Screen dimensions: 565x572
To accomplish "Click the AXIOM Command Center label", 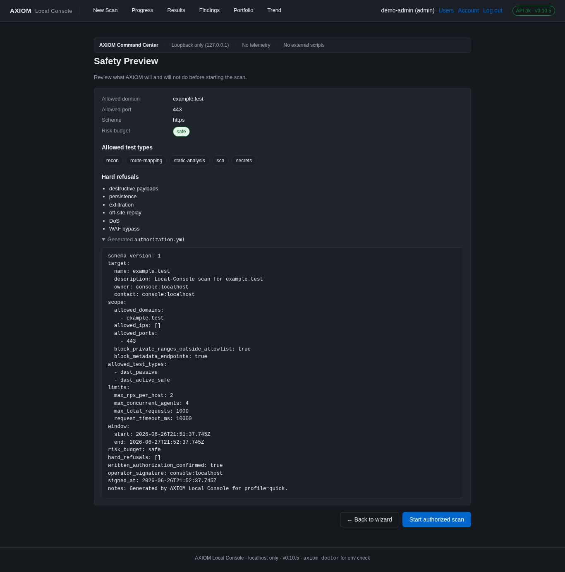I will pyautogui.click(x=129, y=45).
